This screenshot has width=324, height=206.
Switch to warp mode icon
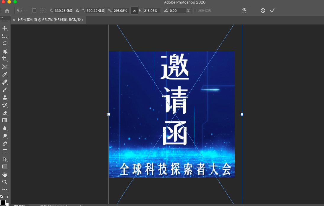(244, 11)
